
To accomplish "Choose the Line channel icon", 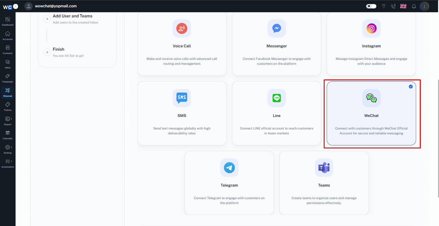I will coord(277,98).
